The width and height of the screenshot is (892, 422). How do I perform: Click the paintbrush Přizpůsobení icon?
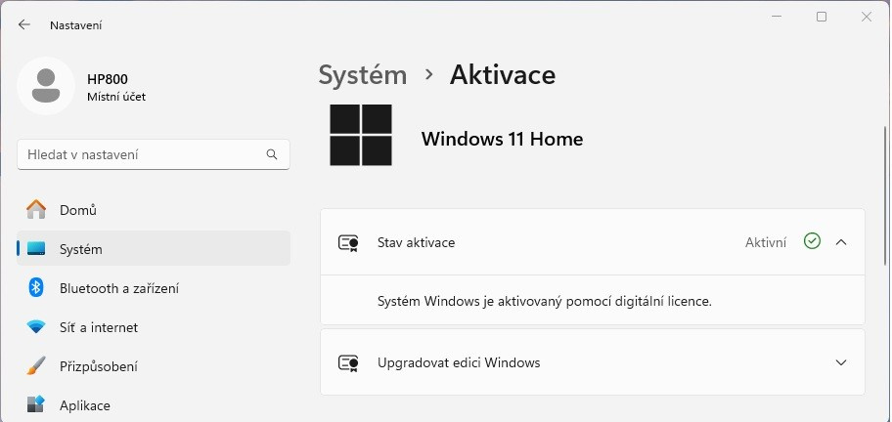pos(36,366)
